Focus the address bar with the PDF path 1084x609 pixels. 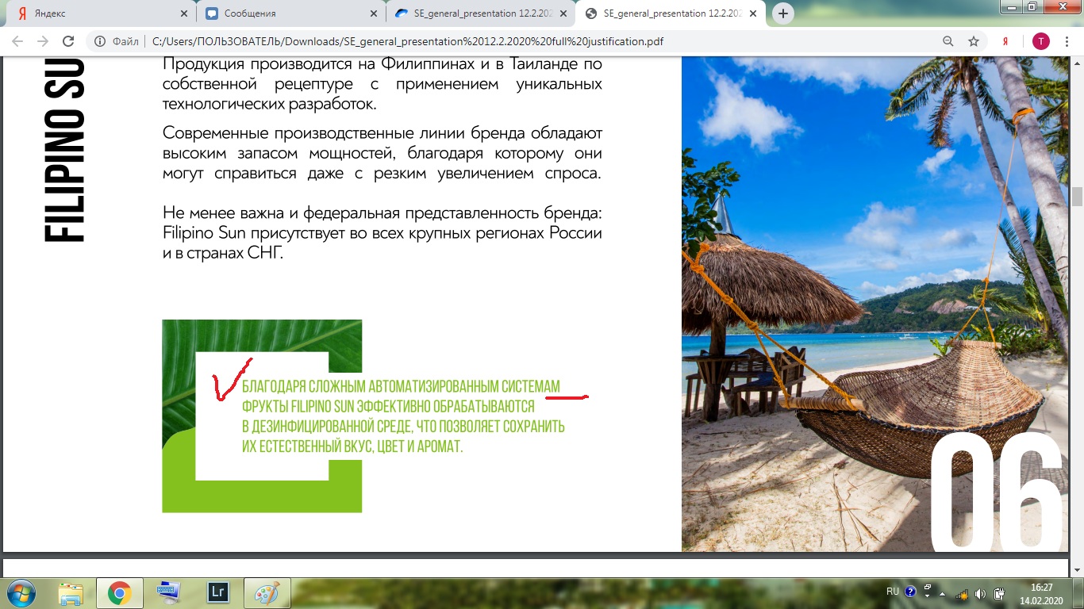pyautogui.click(x=540, y=41)
